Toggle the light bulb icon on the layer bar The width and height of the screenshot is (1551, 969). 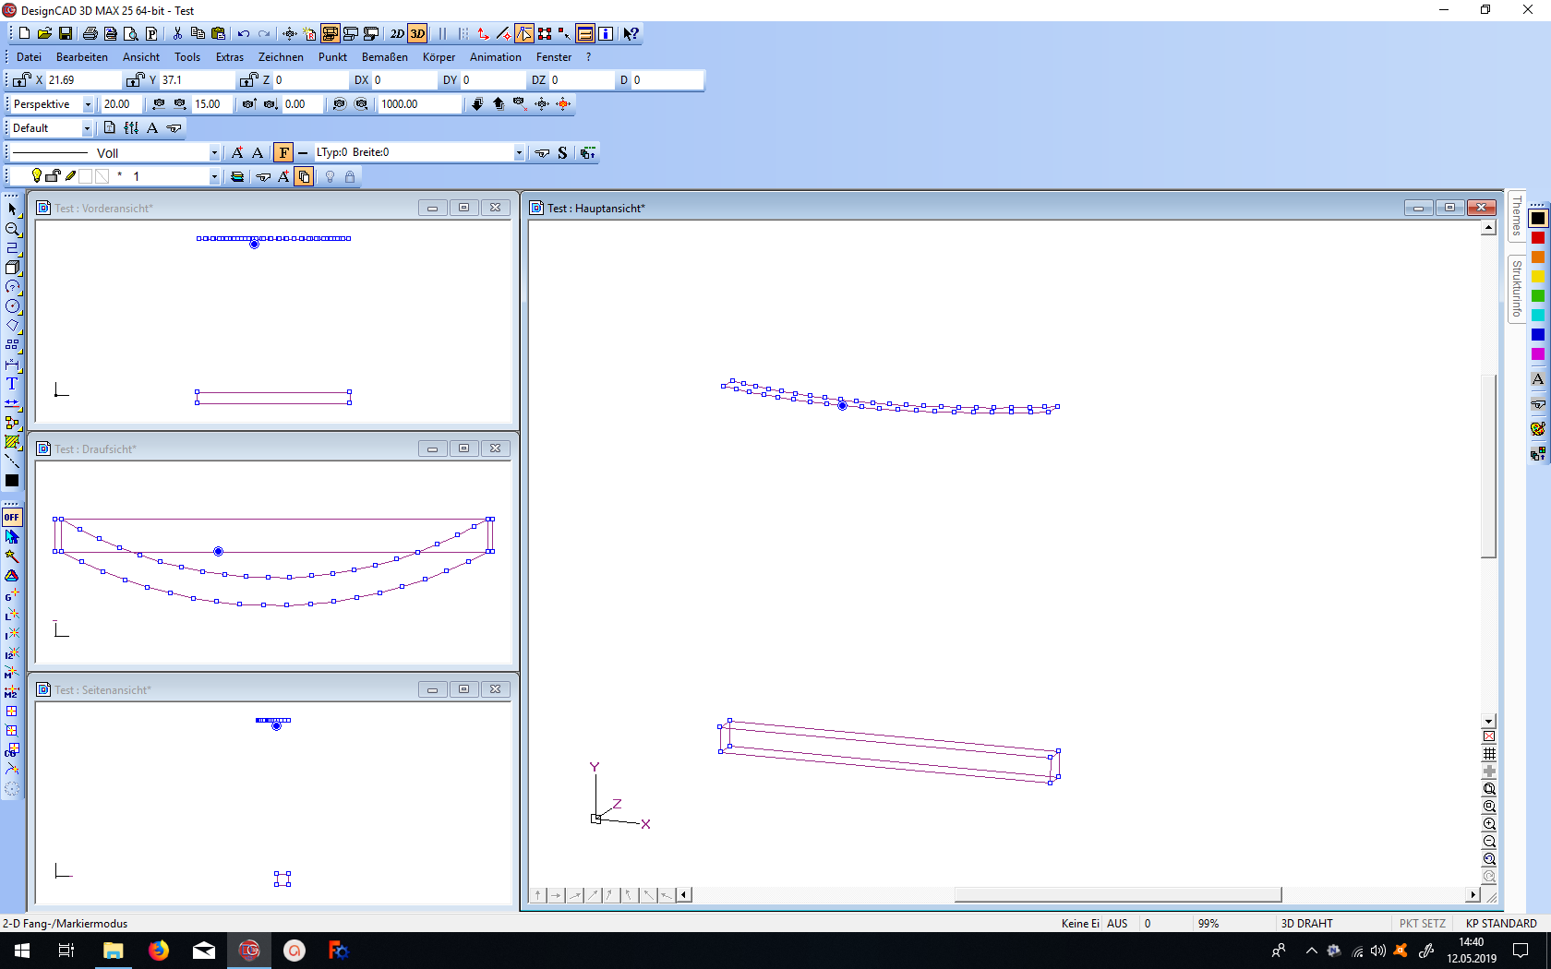pyautogui.click(x=37, y=175)
